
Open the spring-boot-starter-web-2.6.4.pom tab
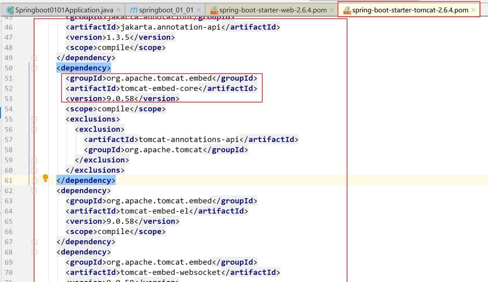tap(273, 10)
